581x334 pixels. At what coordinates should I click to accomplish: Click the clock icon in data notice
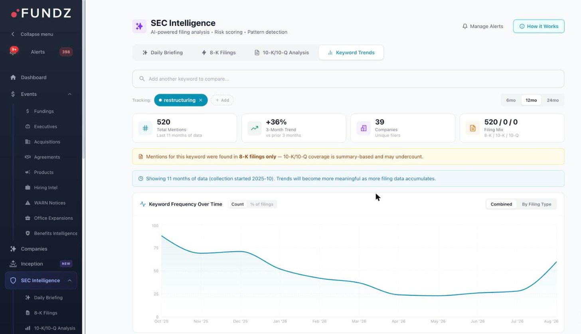(x=141, y=179)
